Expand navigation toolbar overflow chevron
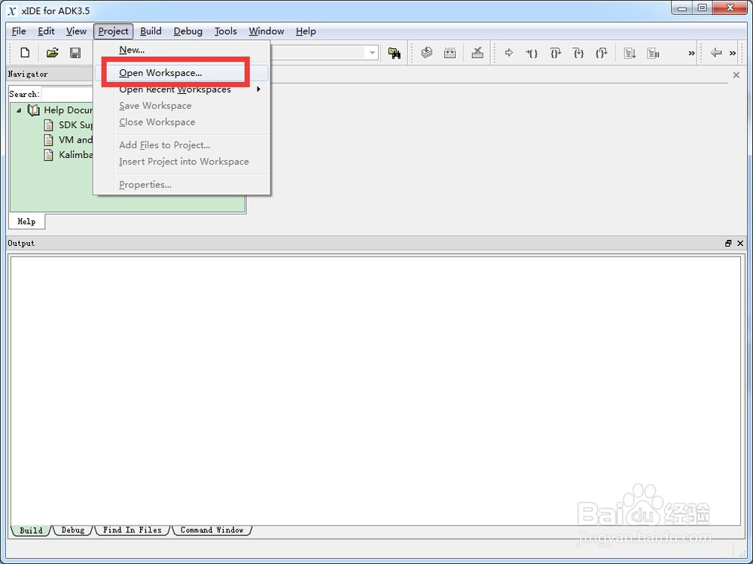Image resolution: width=753 pixels, height=564 pixels. (x=733, y=53)
